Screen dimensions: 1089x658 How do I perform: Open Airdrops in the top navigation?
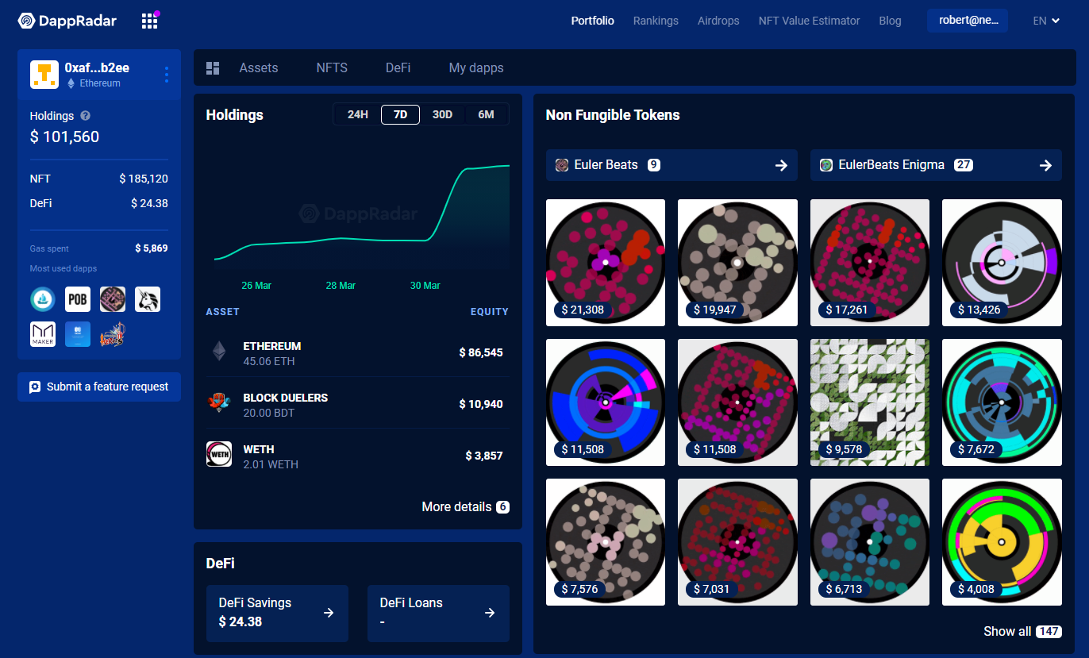click(x=718, y=21)
